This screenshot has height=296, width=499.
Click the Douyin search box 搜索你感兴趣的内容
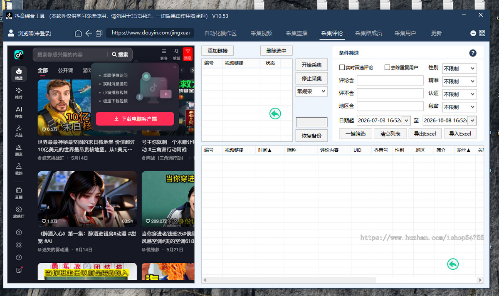pos(70,54)
